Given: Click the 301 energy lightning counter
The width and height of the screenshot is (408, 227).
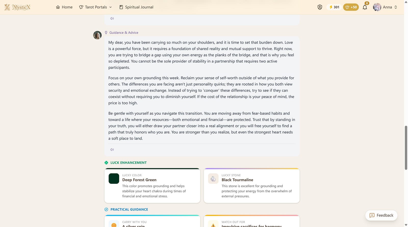Looking at the screenshot, I should click(x=334, y=7).
